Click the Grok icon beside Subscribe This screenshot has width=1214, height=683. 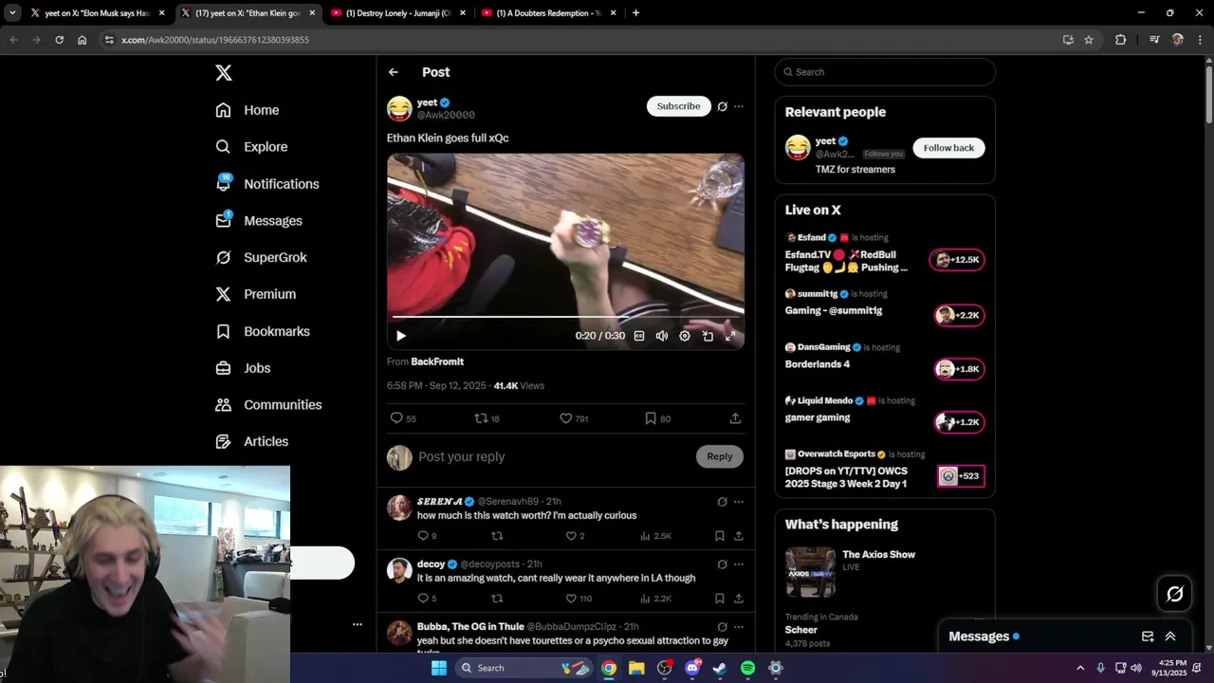722,106
